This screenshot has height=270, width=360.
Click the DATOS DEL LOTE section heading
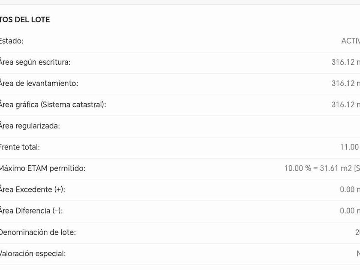[x=25, y=20]
